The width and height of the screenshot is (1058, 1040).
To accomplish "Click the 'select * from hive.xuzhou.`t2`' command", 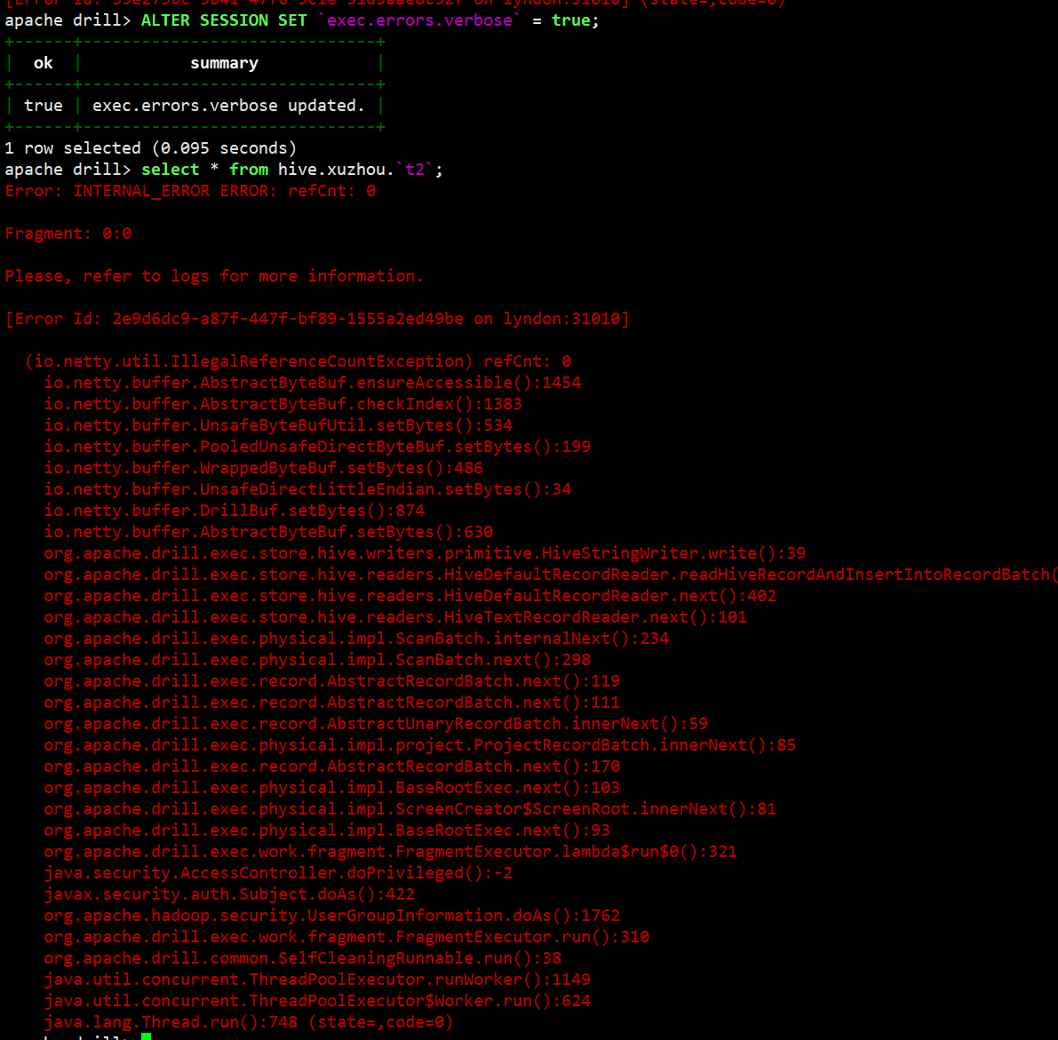I will click(224, 170).
